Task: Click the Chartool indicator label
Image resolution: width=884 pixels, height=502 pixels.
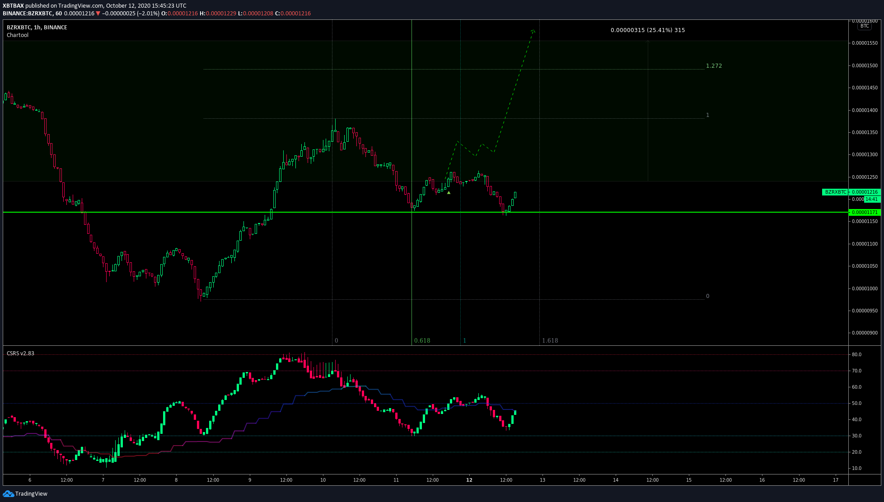Action: tap(18, 35)
